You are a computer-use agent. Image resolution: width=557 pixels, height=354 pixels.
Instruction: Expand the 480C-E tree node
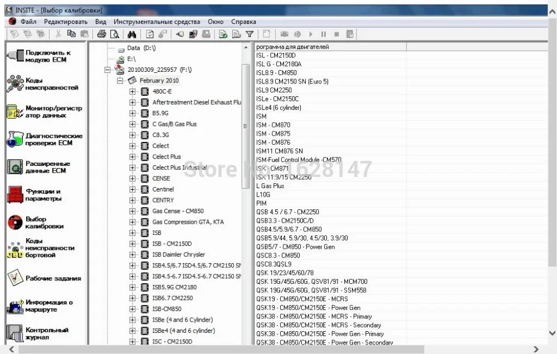pyautogui.click(x=132, y=92)
